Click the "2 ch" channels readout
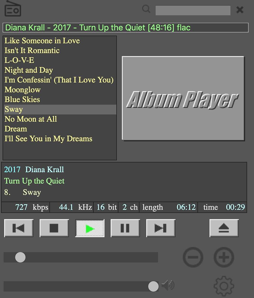This screenshot has width=254, height=298. 130,207
